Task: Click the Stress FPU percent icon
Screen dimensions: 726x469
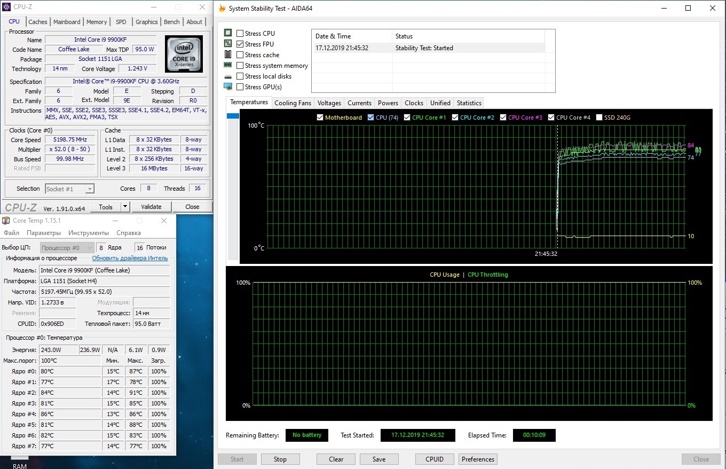Action: pyautogui.click(x=228, y=44)
